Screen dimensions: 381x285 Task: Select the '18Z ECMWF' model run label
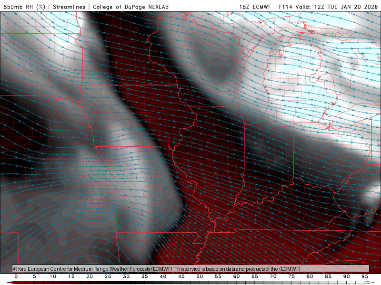255,7
